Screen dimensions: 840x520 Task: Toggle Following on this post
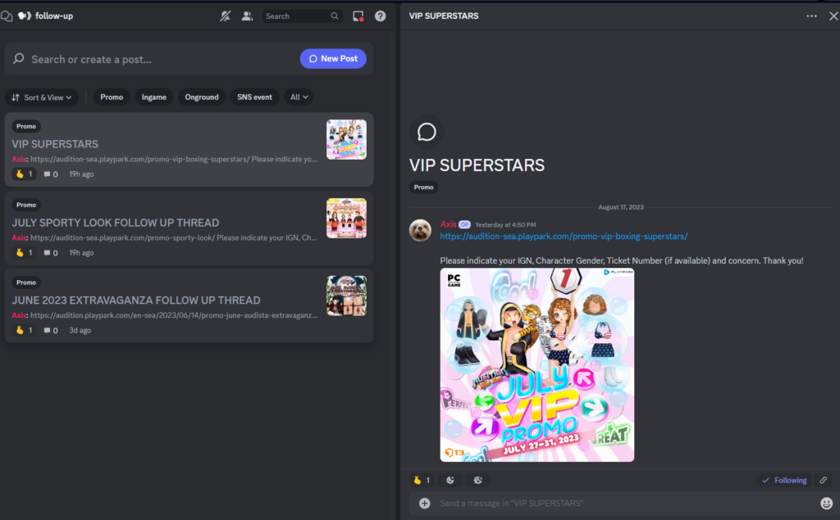point(784,480)
